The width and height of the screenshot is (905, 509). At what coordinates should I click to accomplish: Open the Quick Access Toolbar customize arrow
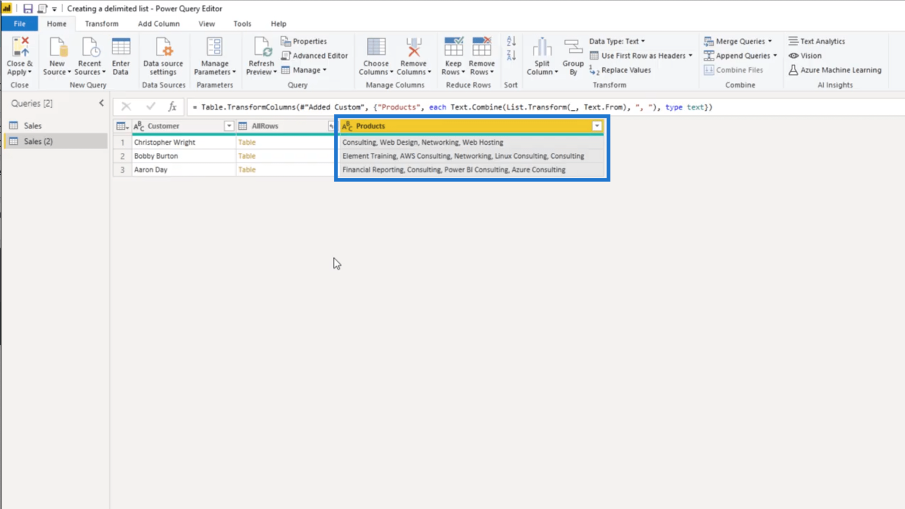coord(54,9)
